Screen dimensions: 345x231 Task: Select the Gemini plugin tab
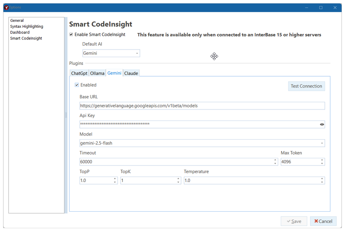114,73
